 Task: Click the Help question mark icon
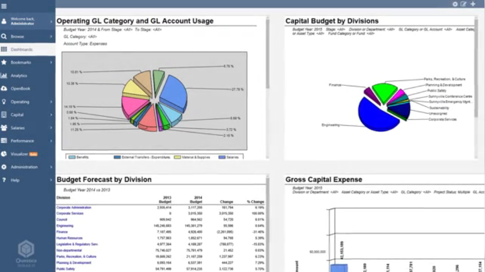coord(4,180)
